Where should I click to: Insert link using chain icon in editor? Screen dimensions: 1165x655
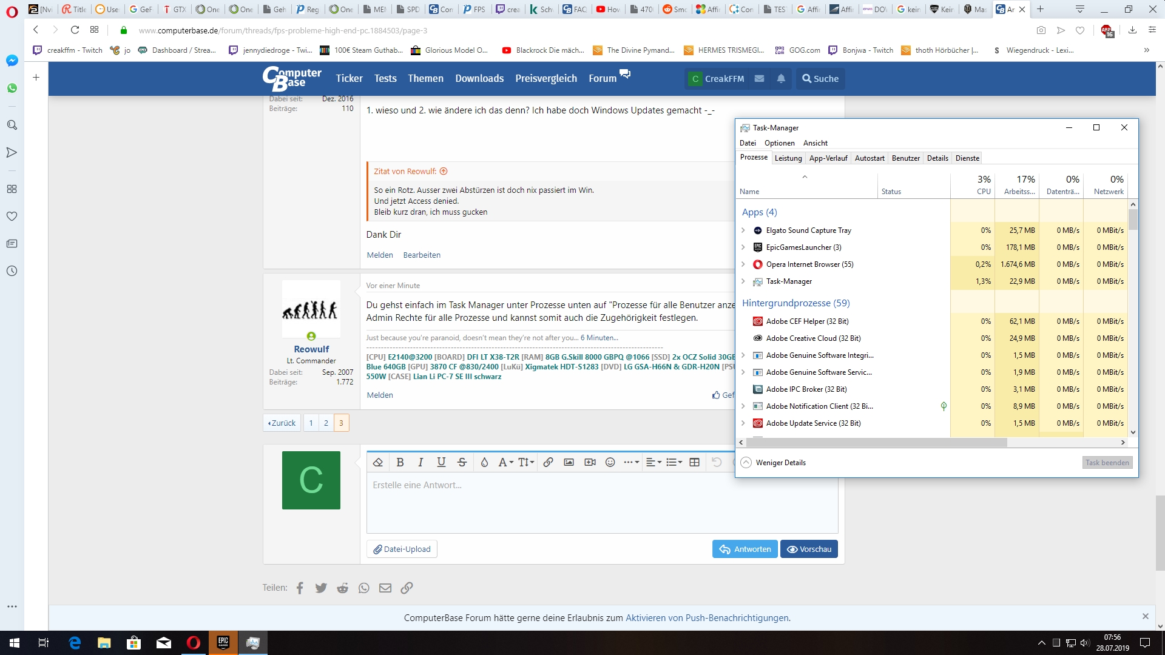(548, 462)
